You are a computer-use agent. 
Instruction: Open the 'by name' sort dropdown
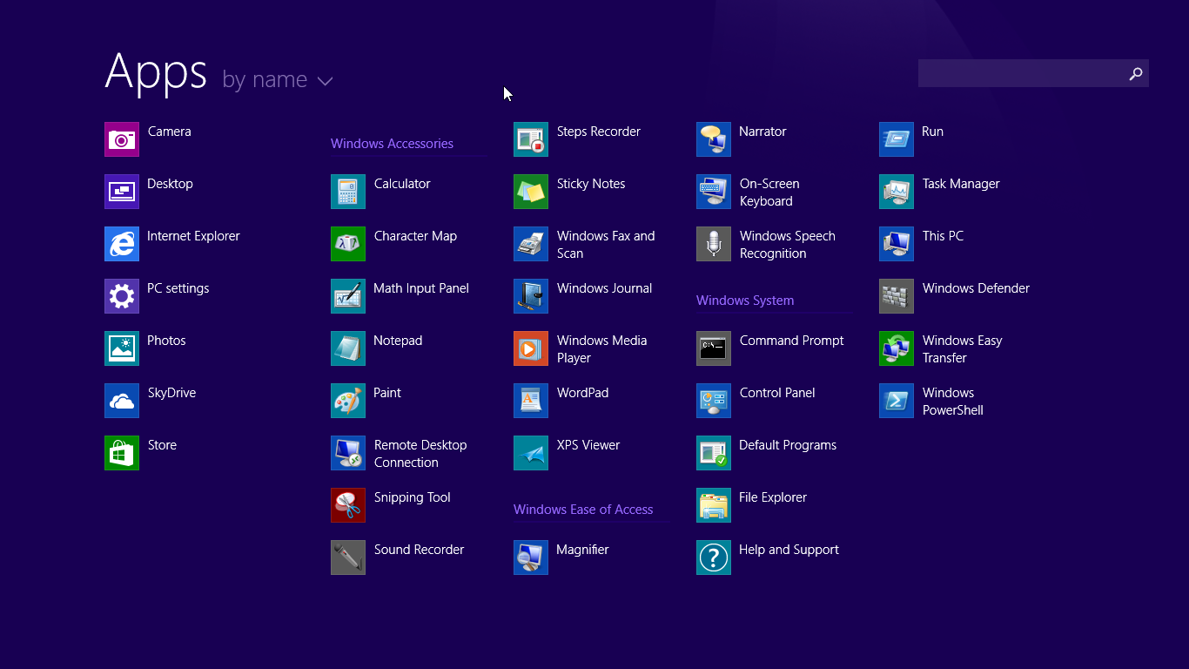pos(278,79)
